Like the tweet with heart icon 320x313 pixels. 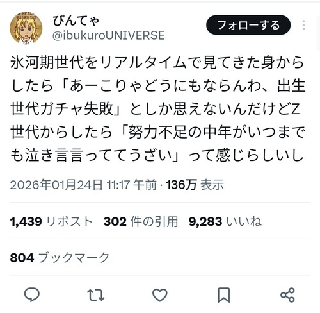pos(160,295)
